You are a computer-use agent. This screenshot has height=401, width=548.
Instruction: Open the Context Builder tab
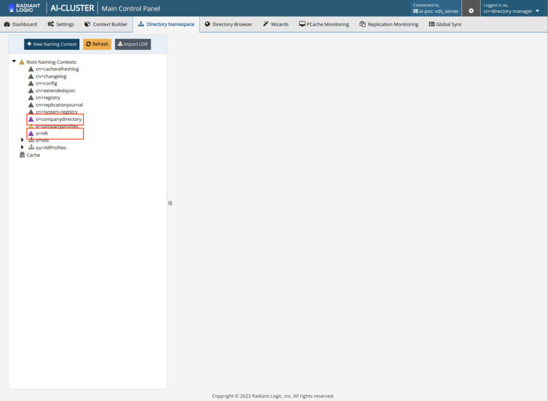(106, 24)
